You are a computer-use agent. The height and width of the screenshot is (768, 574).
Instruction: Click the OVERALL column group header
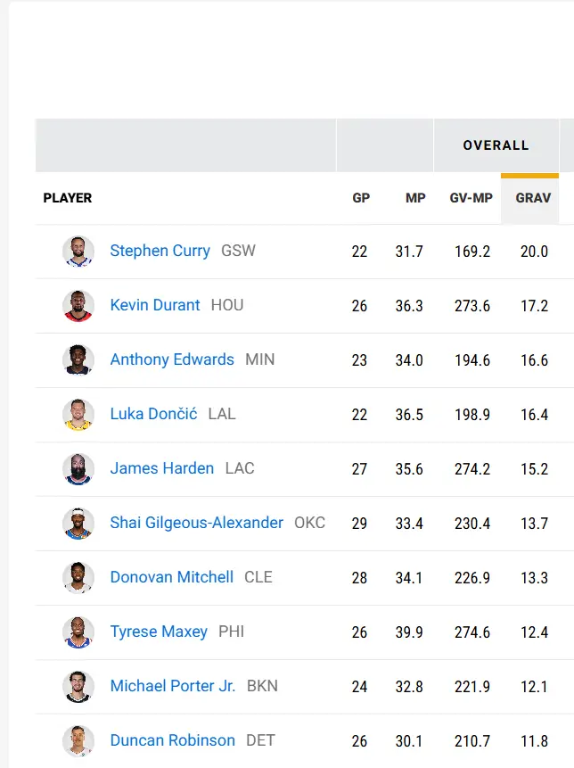click(496, 145)
